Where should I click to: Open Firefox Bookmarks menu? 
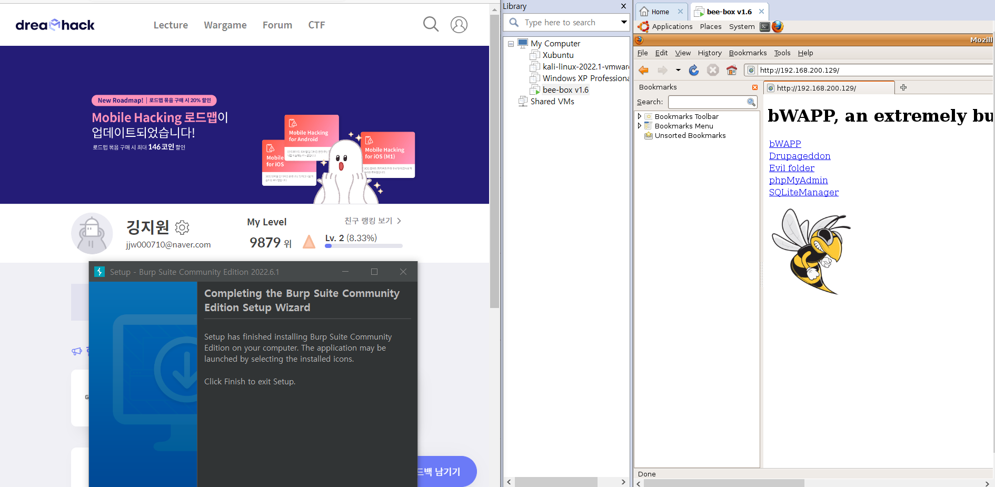click(748, 53)
